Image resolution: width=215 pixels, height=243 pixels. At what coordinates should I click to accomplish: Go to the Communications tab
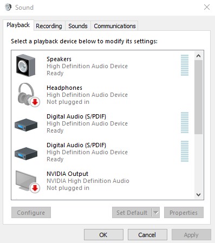click(x=115, y=26)
